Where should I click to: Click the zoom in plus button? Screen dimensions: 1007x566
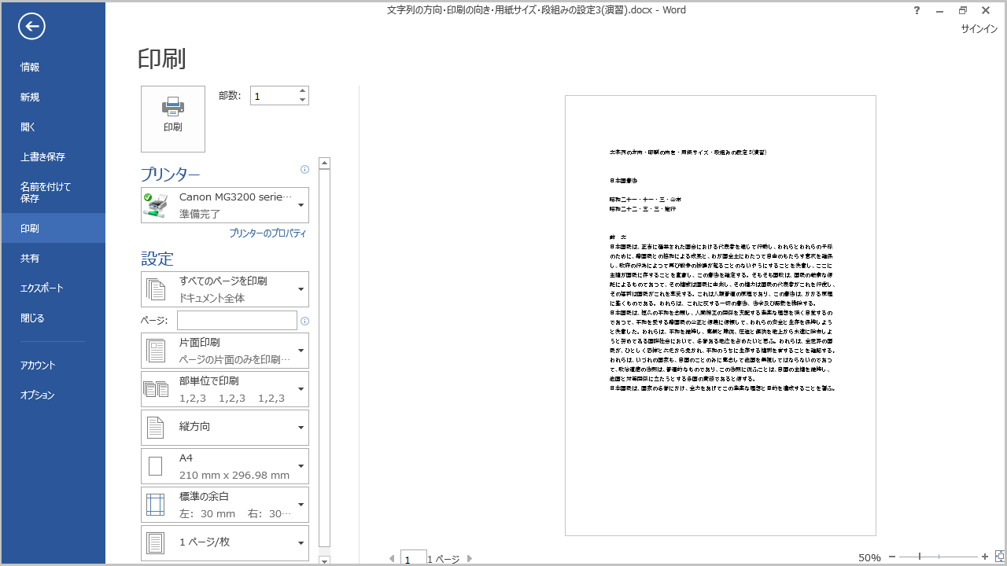point(985,557)
